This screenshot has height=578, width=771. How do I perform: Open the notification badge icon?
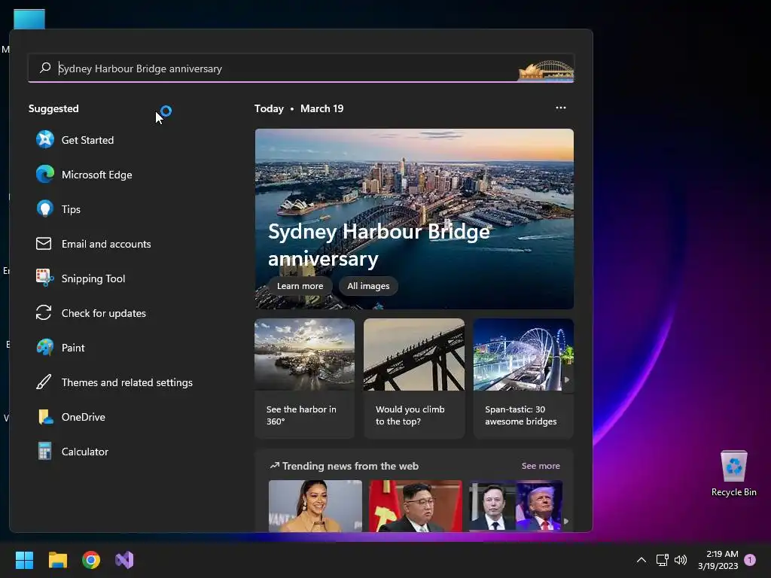tap(750, 560)
